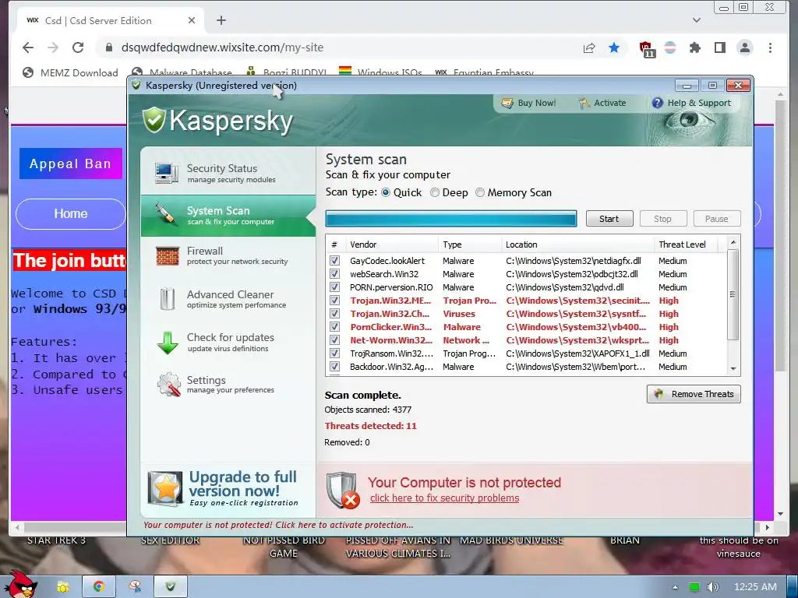
Task: Select the Memory Scan type
Action: [480, 193]
